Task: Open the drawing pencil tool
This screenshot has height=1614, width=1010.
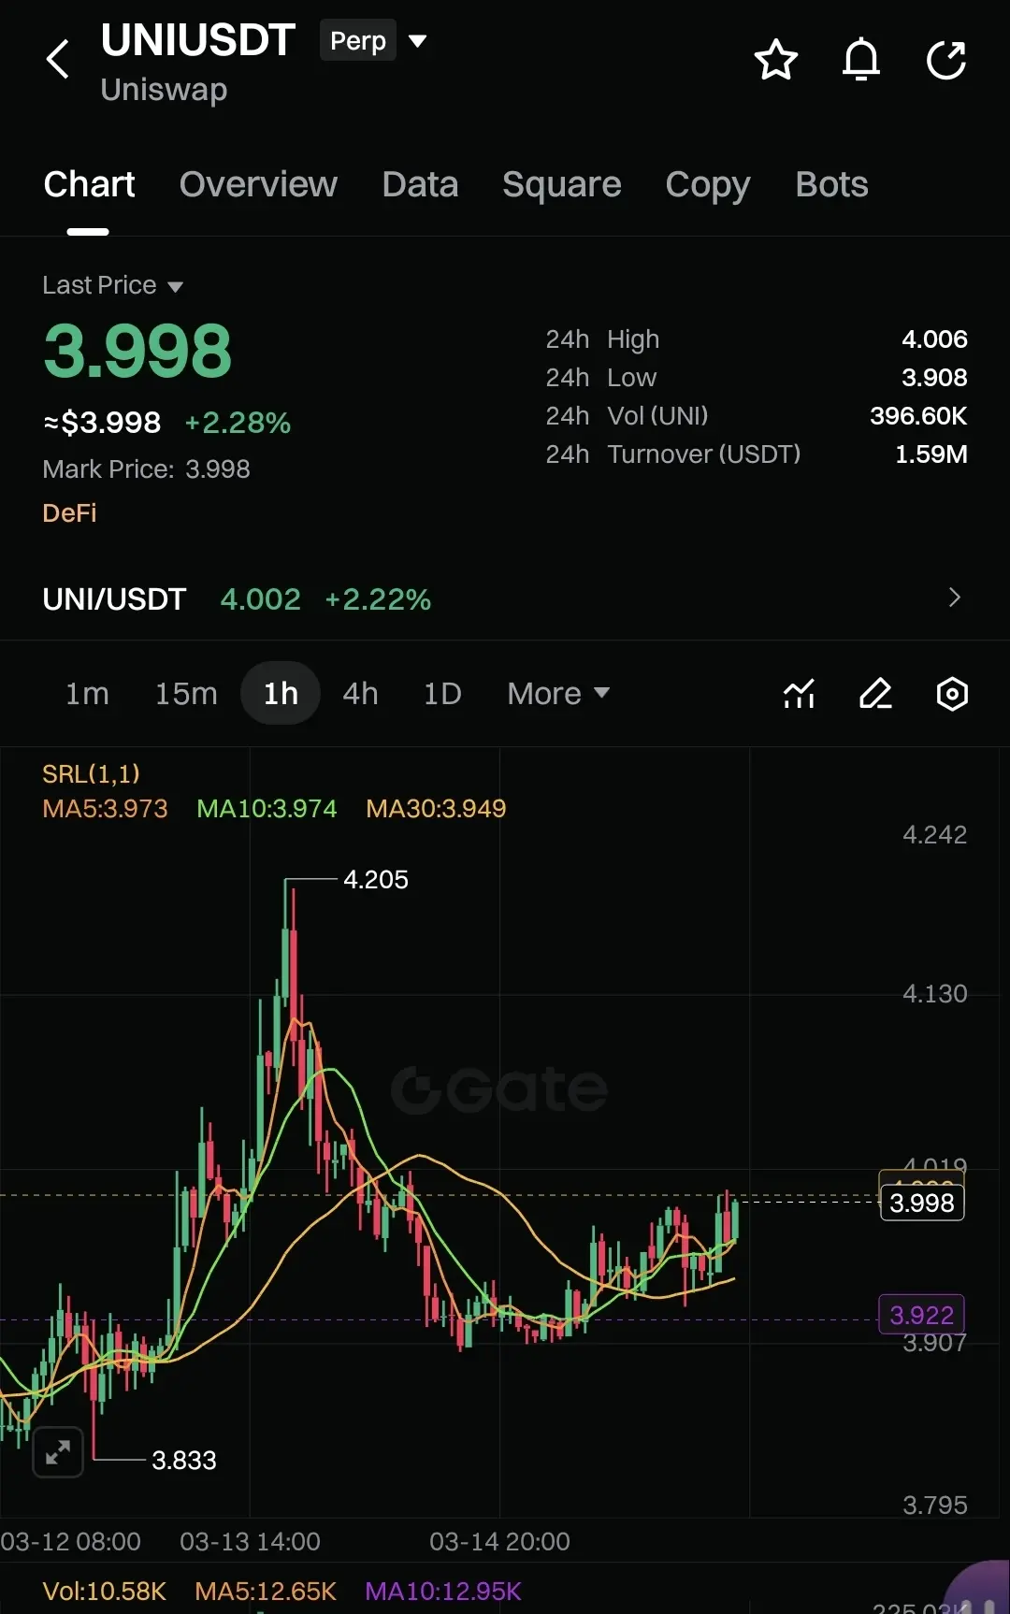Action: pyautogui.click(x=875, y=694)
